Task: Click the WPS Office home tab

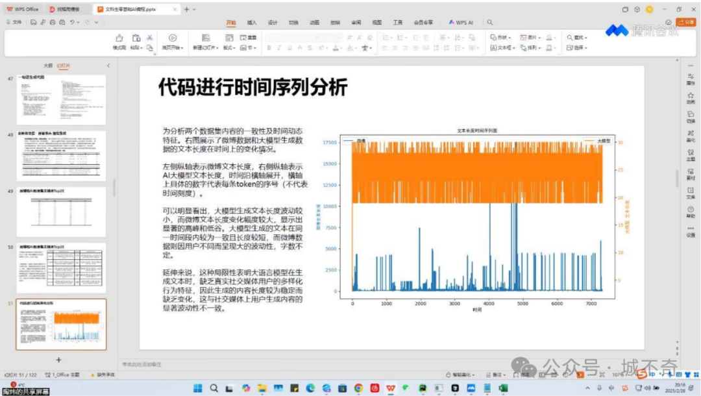Action: [22, 9]
